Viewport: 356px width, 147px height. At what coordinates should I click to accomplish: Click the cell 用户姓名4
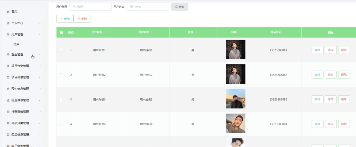(146, 124)
